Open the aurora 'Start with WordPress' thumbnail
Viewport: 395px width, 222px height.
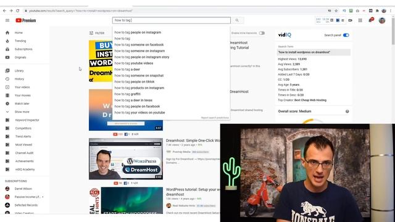pos(132,200)
